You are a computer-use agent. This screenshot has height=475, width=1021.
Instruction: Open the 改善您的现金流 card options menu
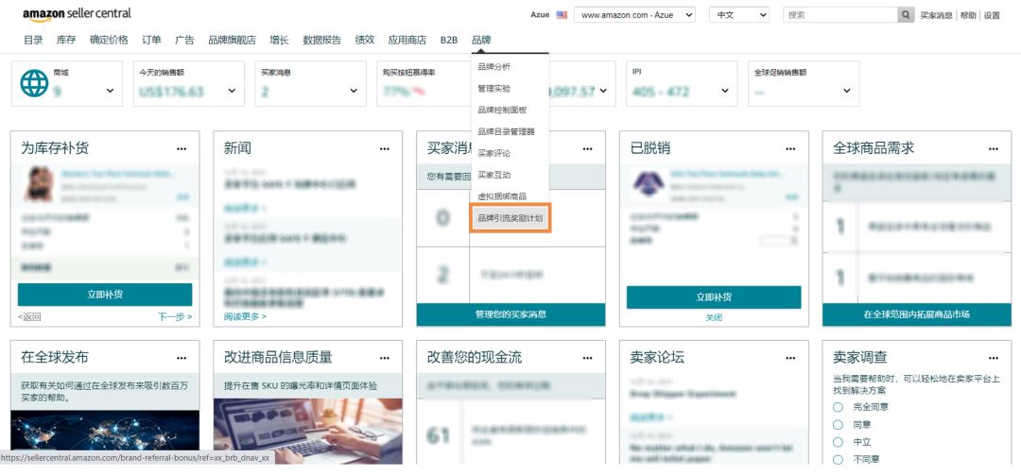pyautogui.click(x=588, y=358)
